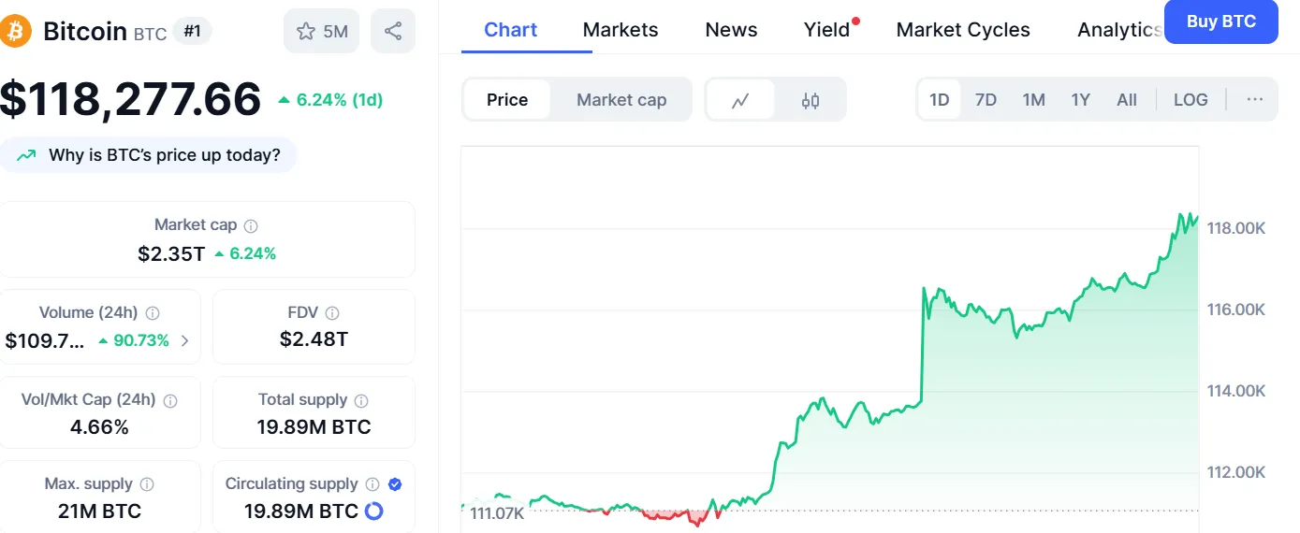Open the Yield tab
The width and height of the screenshot is (1300, 533).
827,30
